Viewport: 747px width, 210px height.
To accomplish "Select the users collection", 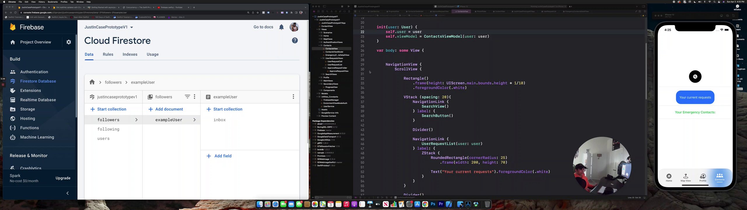I will click(104, 139).
